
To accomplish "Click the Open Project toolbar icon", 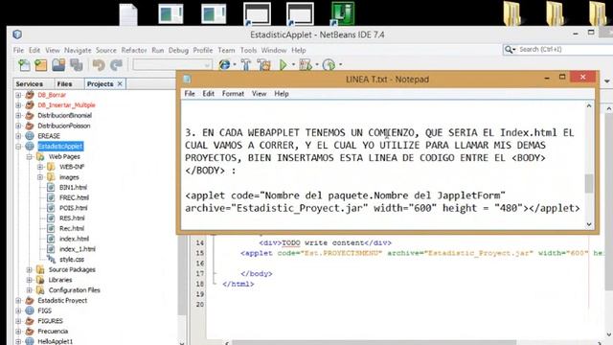I will pos(58,65).
